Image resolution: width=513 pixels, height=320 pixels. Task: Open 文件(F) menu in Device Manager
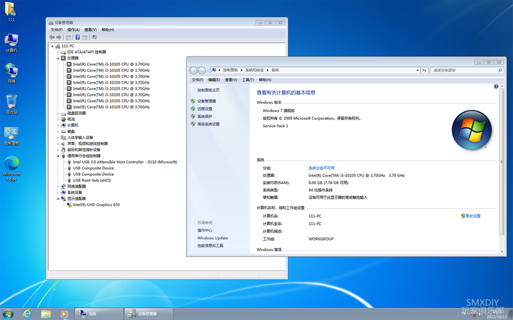point(57,30)
